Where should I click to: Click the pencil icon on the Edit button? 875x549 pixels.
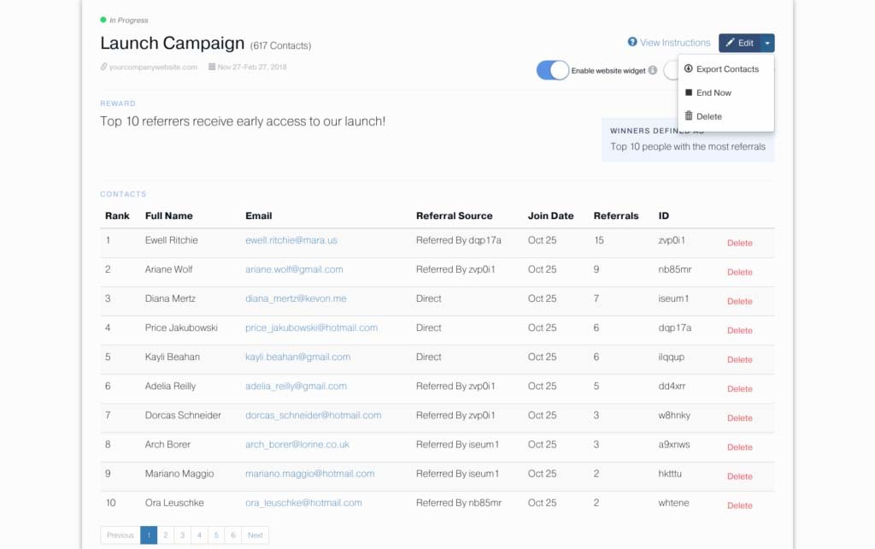731,42
